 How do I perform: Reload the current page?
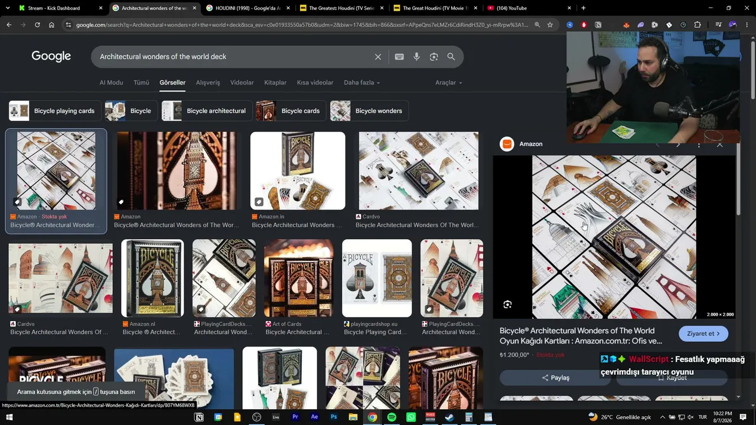pos(37,25)
